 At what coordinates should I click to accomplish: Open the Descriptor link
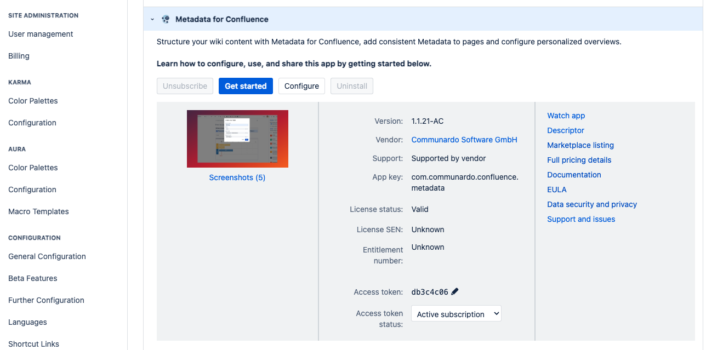pyautogui.click(x=566, y=130)
